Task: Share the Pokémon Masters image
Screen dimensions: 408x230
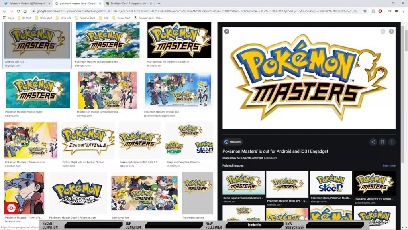Action: 373,142
